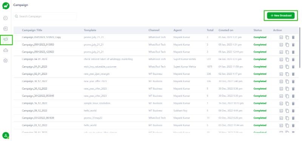Click the Created on column header
This screenshot has width=302, height=141.
[x=226, y=30]
